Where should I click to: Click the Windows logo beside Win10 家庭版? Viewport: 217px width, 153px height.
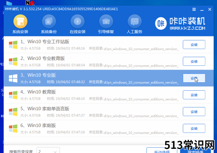point(13,128)
